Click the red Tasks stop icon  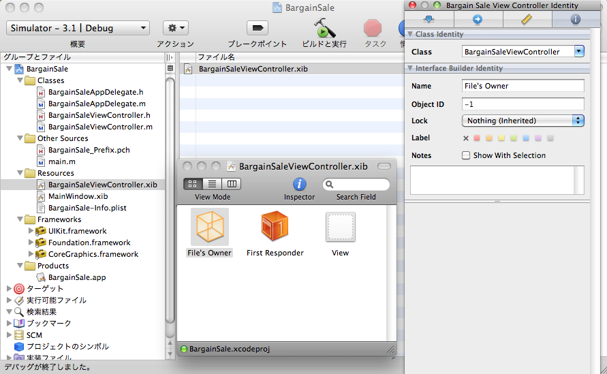pyautogui.click(x=373, y=28)
